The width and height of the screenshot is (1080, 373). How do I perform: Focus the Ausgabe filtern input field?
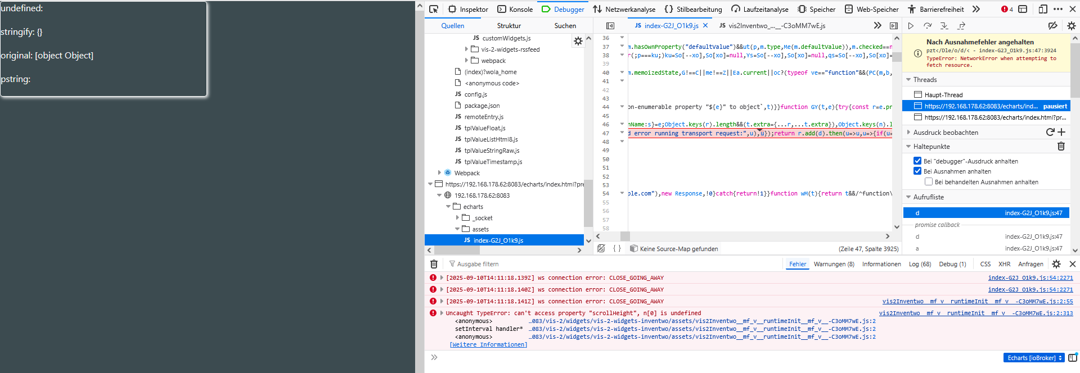click(x=613, y=264)
